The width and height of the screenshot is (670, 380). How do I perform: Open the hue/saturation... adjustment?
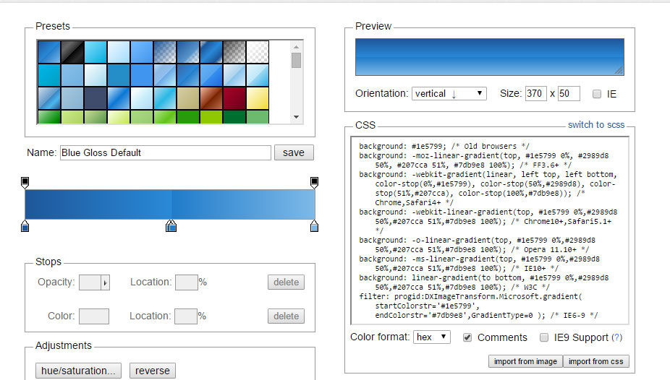click(x=78, y=371)
